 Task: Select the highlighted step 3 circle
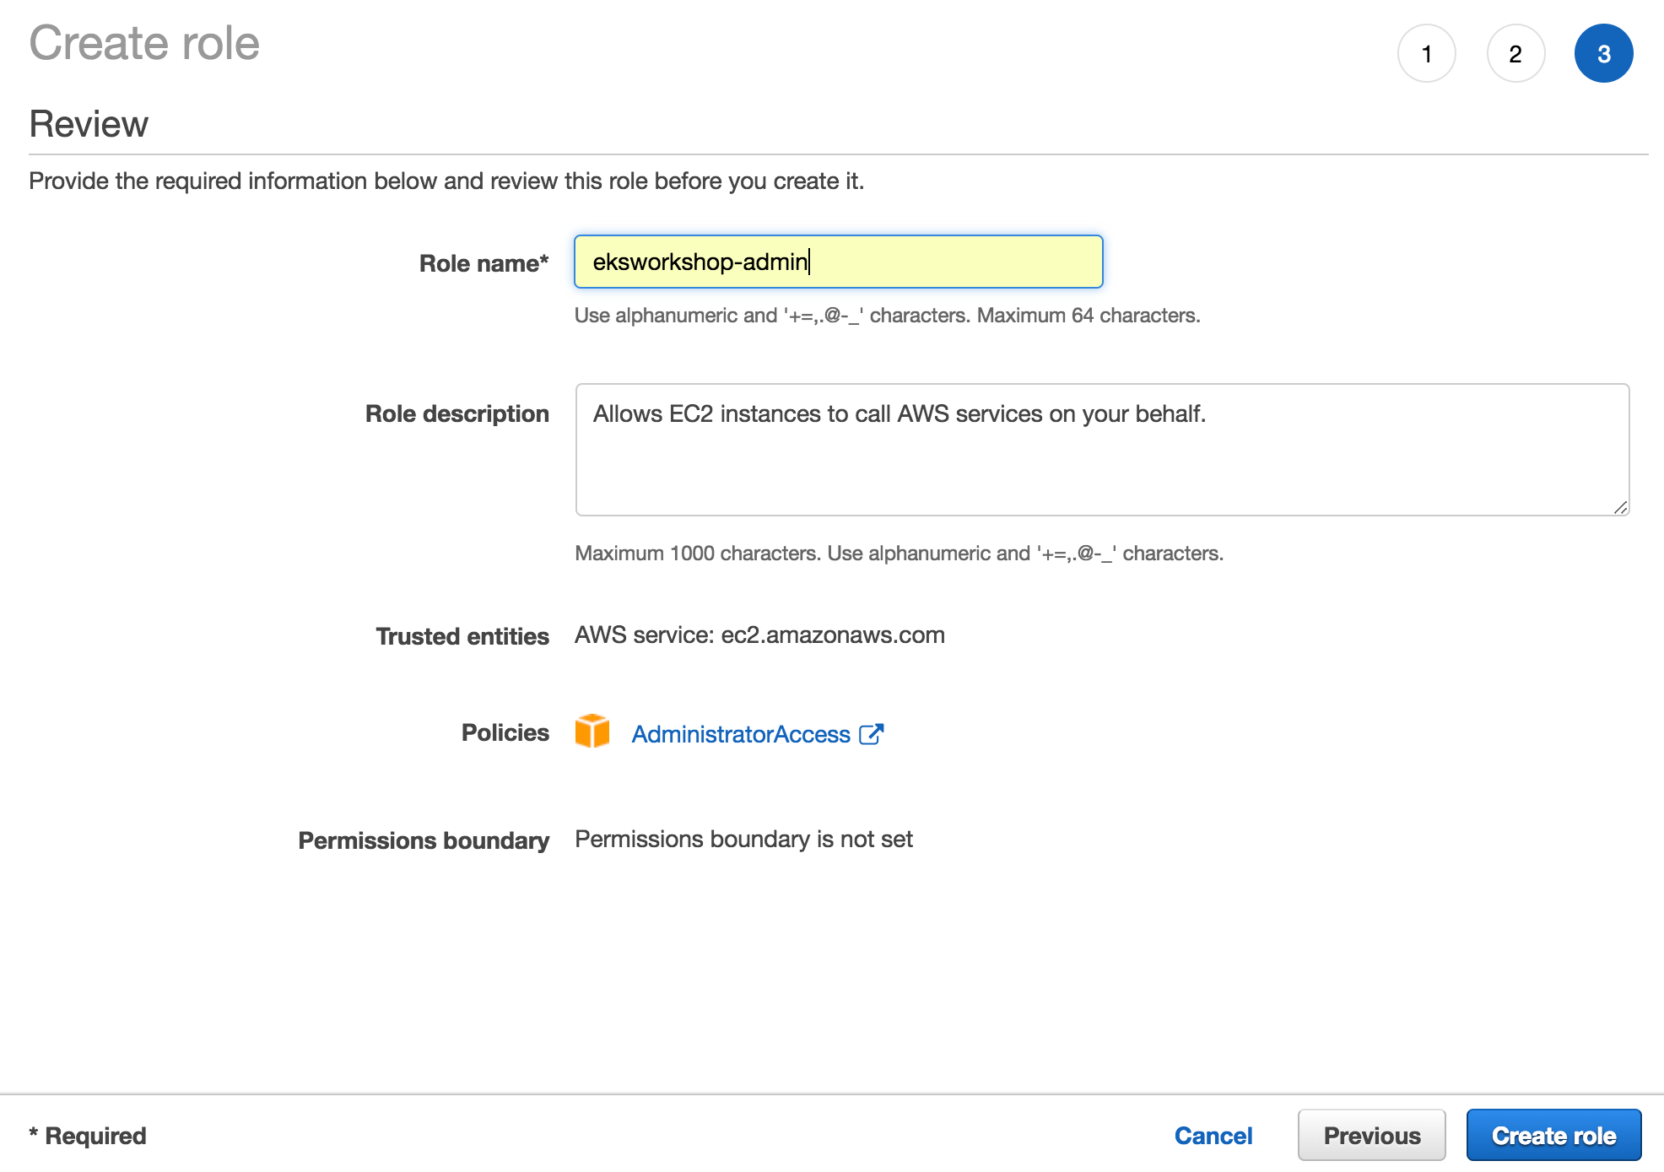click(1603, 54)
